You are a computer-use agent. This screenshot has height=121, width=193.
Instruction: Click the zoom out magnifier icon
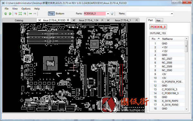[16, 13]
